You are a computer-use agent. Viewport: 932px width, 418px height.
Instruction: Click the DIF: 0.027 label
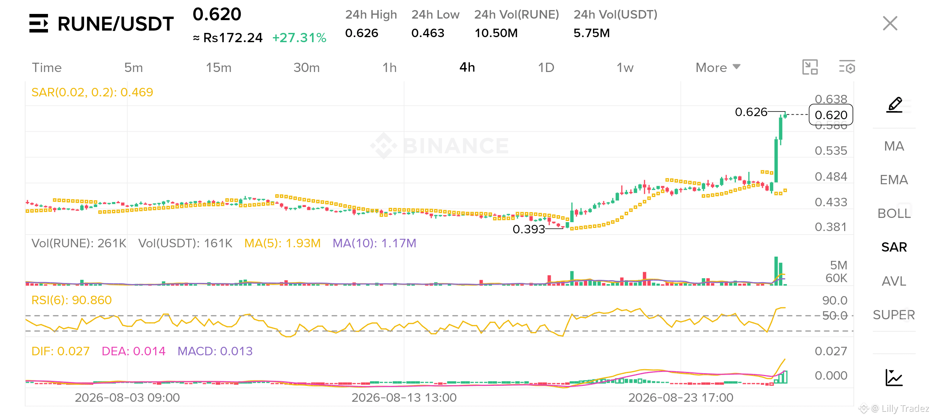click(x=60, y=351)
